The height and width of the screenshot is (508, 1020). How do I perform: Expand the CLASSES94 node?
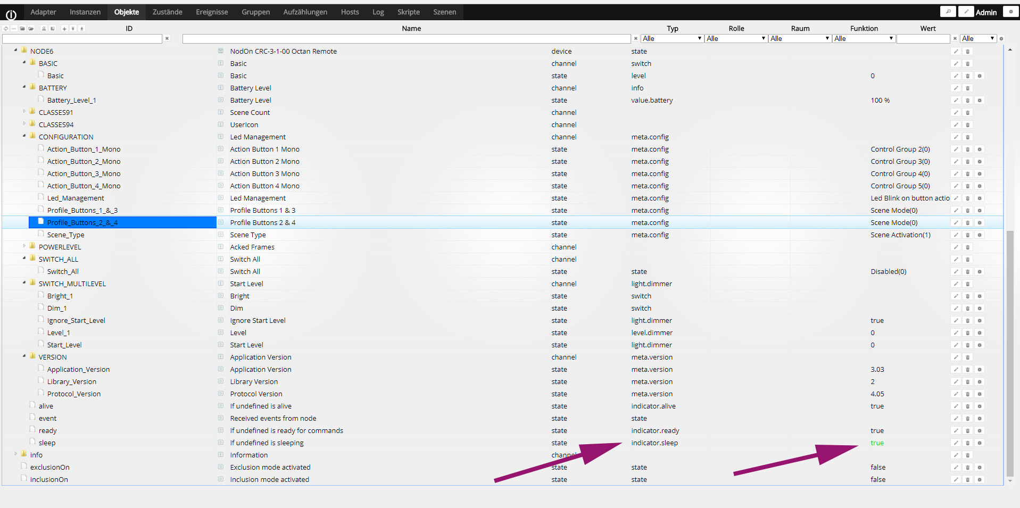(x=24, y=124)
